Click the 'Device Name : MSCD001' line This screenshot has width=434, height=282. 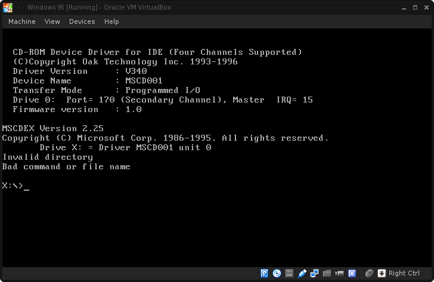[x=88, y=81]
